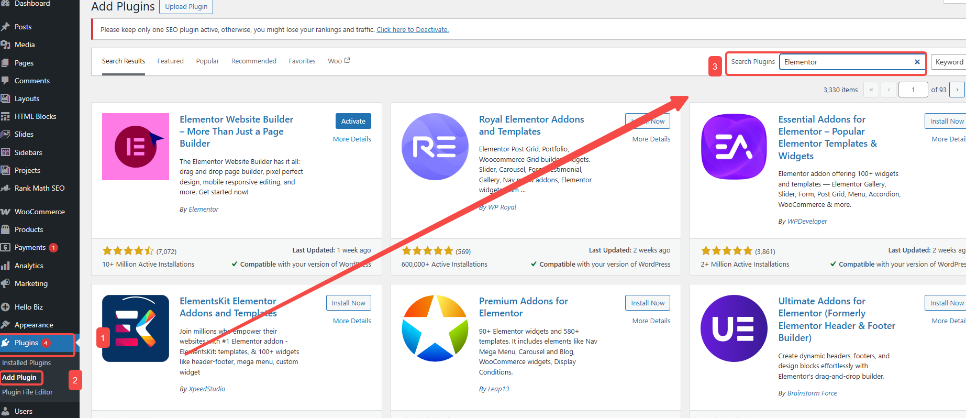Activate the Elementor Website Builder plugin

tap(353, 121)
